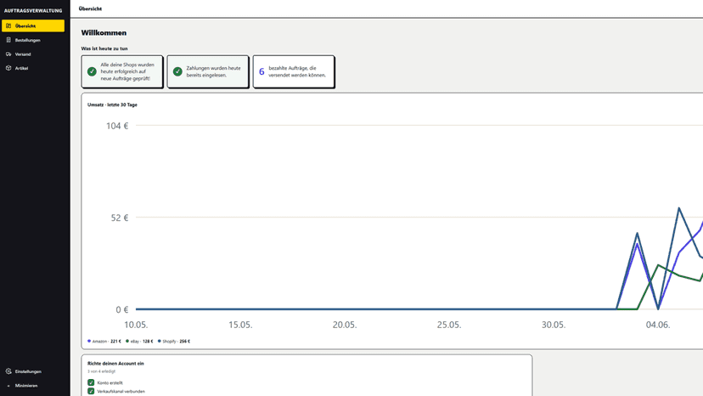Open Einstellungen in the sidebar

coord(33,371)
